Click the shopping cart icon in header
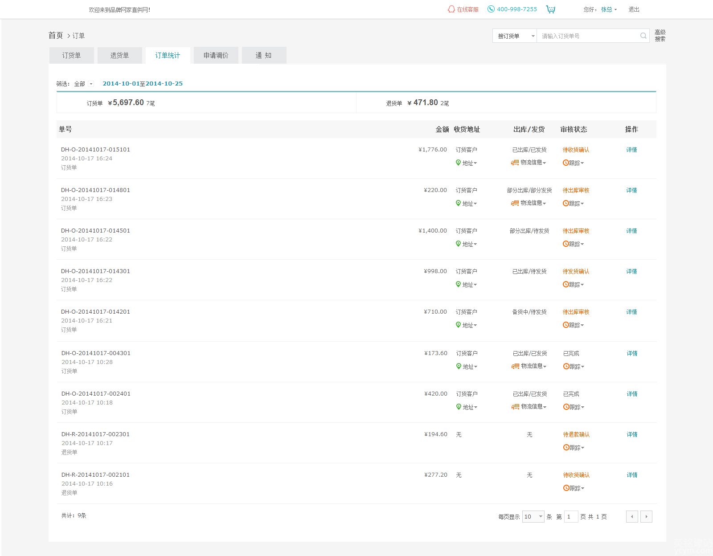The image size is (713, 556). coord(551,9)
